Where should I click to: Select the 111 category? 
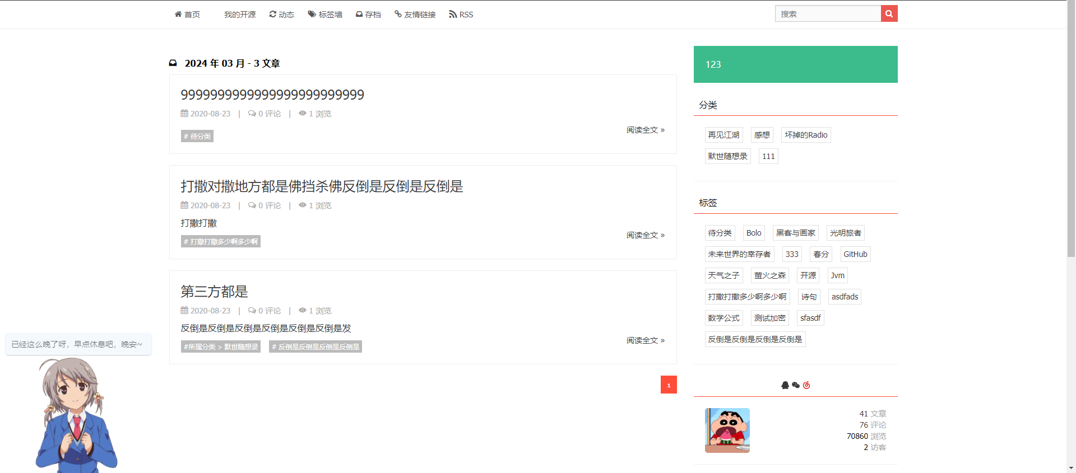768,156
